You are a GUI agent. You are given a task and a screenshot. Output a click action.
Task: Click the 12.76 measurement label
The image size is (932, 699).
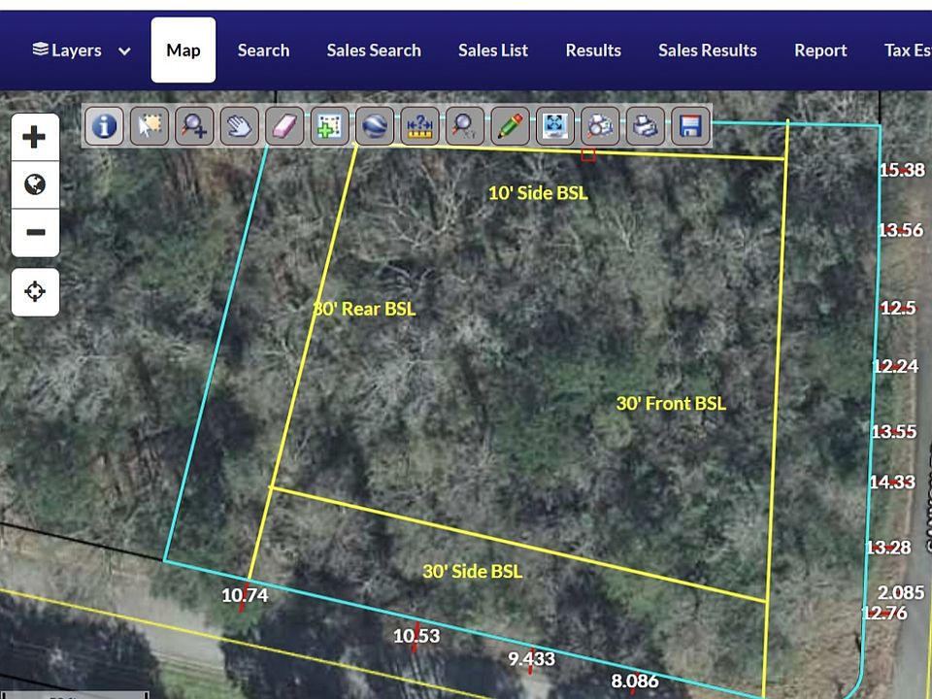click(884, 613)
